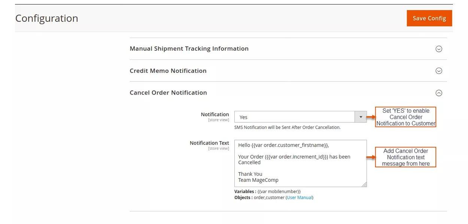Expand the Manual Shipment Tracking Information section
Image resolution: width=468 pixels, height=224 pixels.
(189, 49)
